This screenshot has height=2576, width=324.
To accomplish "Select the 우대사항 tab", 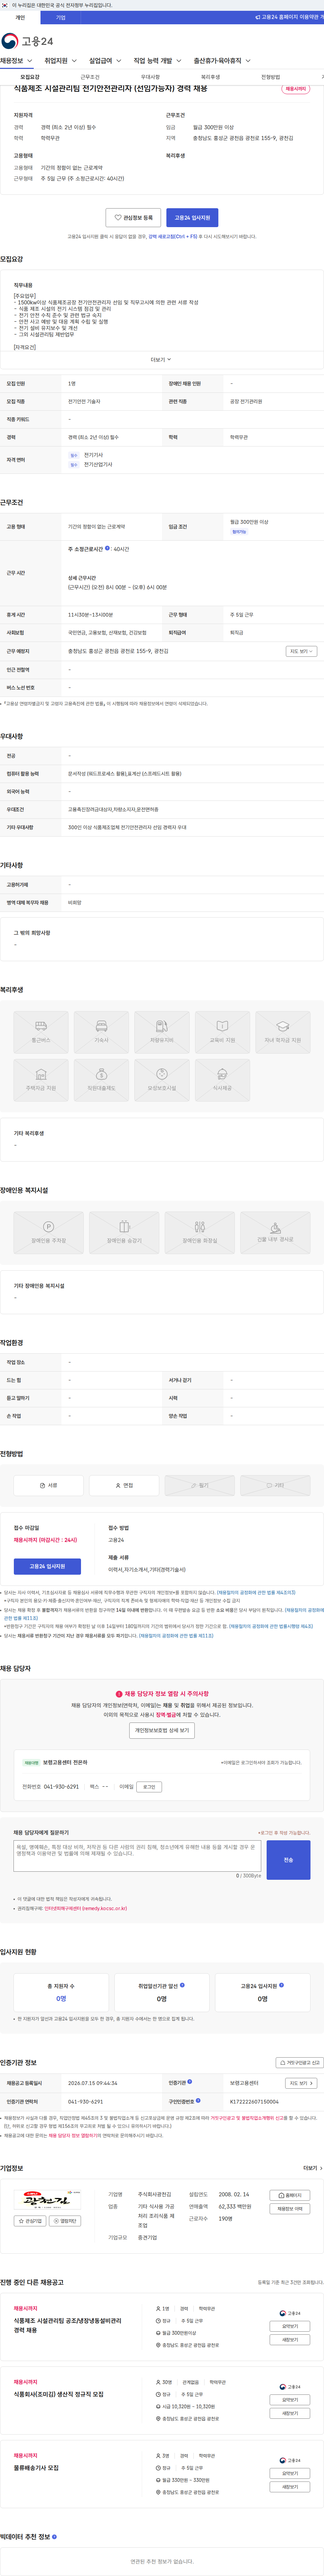I will [x=150, y=77].
